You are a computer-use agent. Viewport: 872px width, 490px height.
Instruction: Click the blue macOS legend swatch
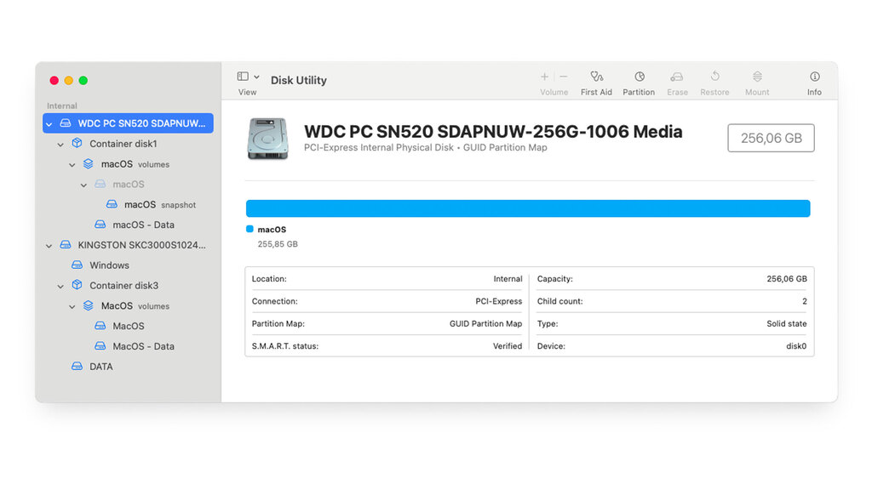click(x=250, y=229)
